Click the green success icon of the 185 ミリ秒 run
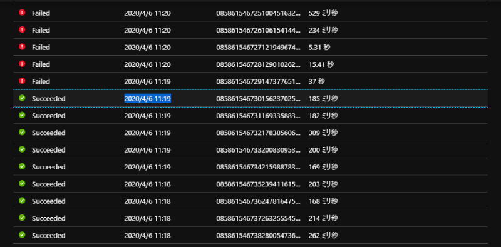Viewport: 501px width, 247px height. coord(22,98)
